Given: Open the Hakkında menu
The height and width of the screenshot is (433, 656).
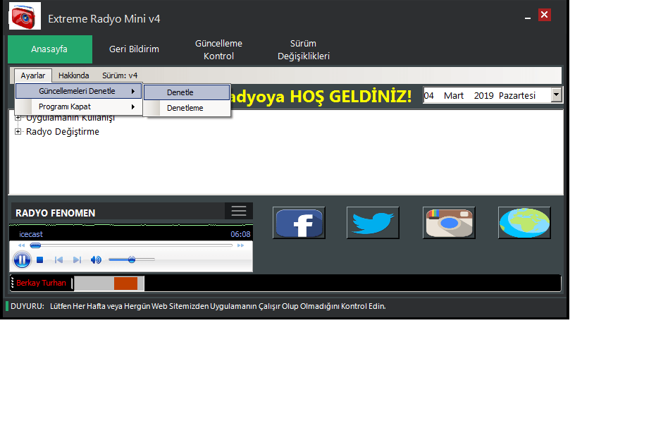Looking at the screenshot, I should 73,75.
